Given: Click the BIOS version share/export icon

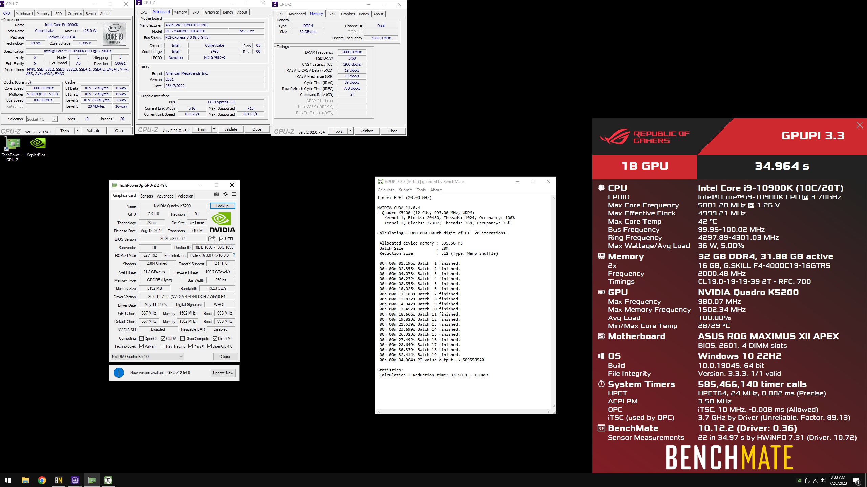Looking at the screenshot, I should click(x=212, y=239).
